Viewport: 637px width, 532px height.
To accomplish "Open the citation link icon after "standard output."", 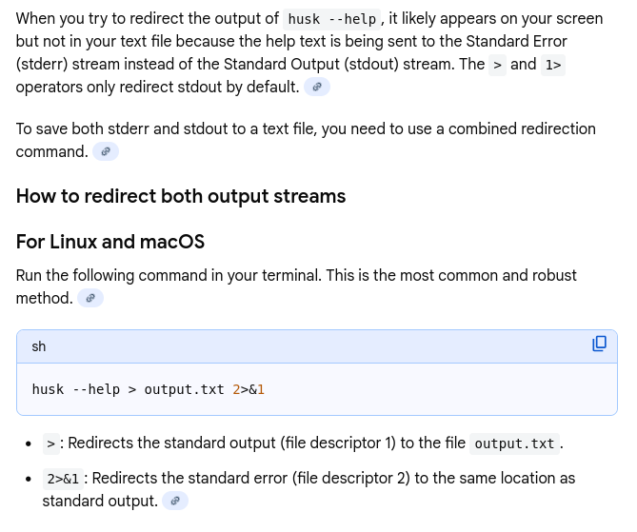I will tap(175, 501).
